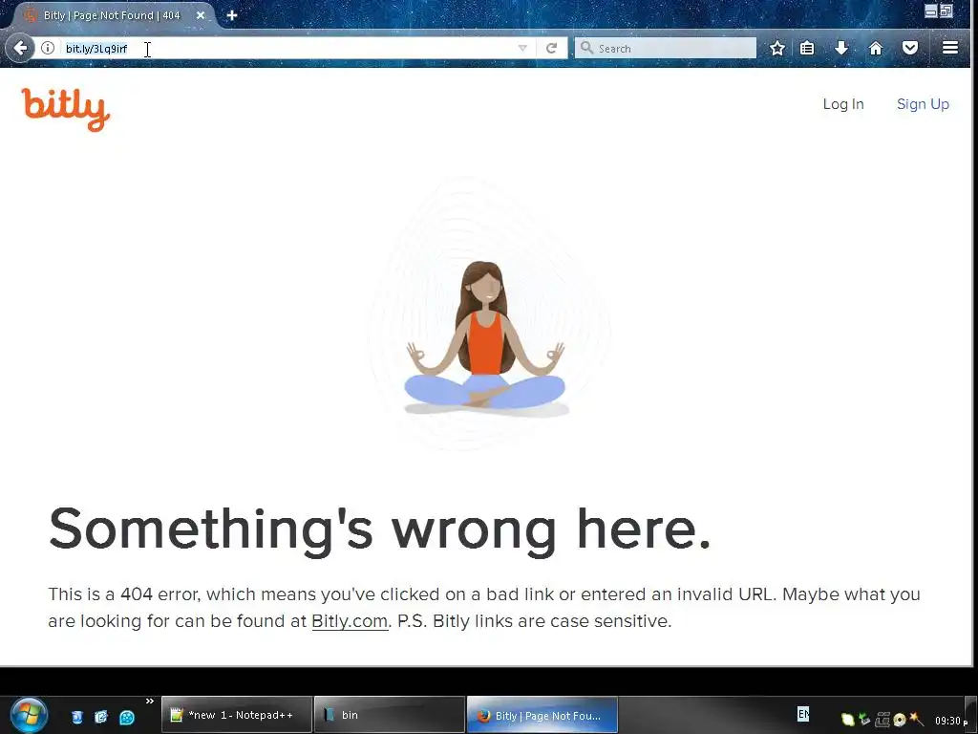This screenshot has width=978, height=734.
Task: Go to the browser home page
Action: coord(876,48)
